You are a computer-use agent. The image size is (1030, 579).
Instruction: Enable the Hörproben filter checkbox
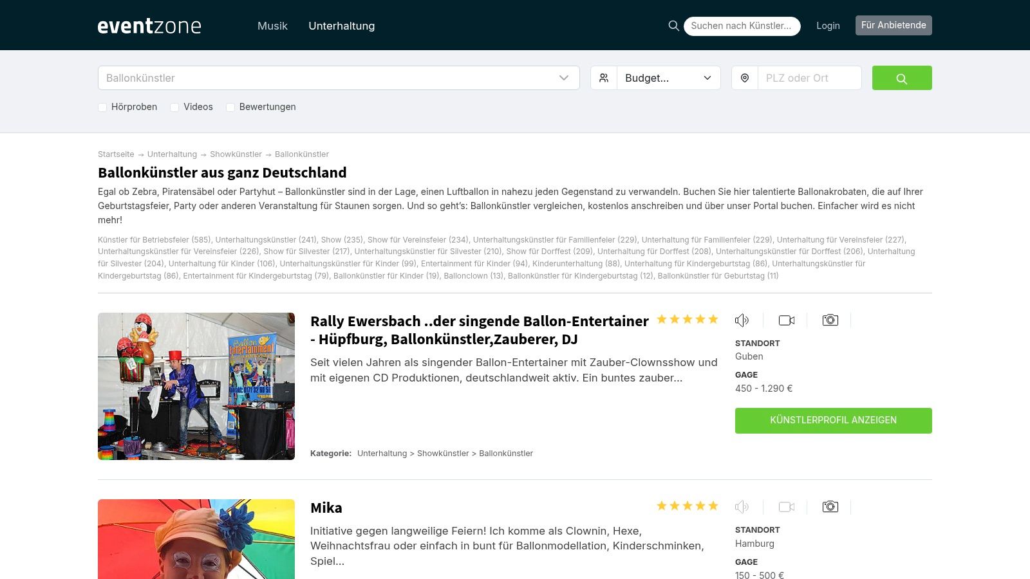(102, 107)
